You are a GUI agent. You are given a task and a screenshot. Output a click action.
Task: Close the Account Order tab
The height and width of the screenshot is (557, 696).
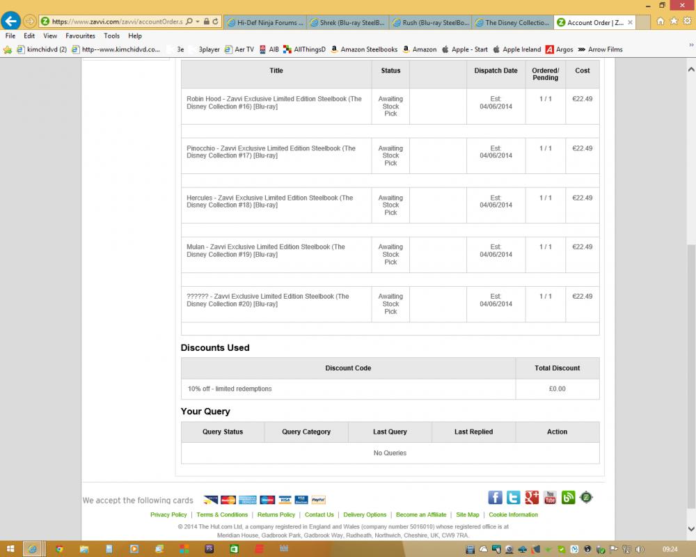[630, 22]
